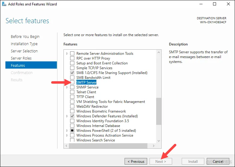235x167 pixels.
Task: Expand Windows Defender Features node
Action: (67, 116)
